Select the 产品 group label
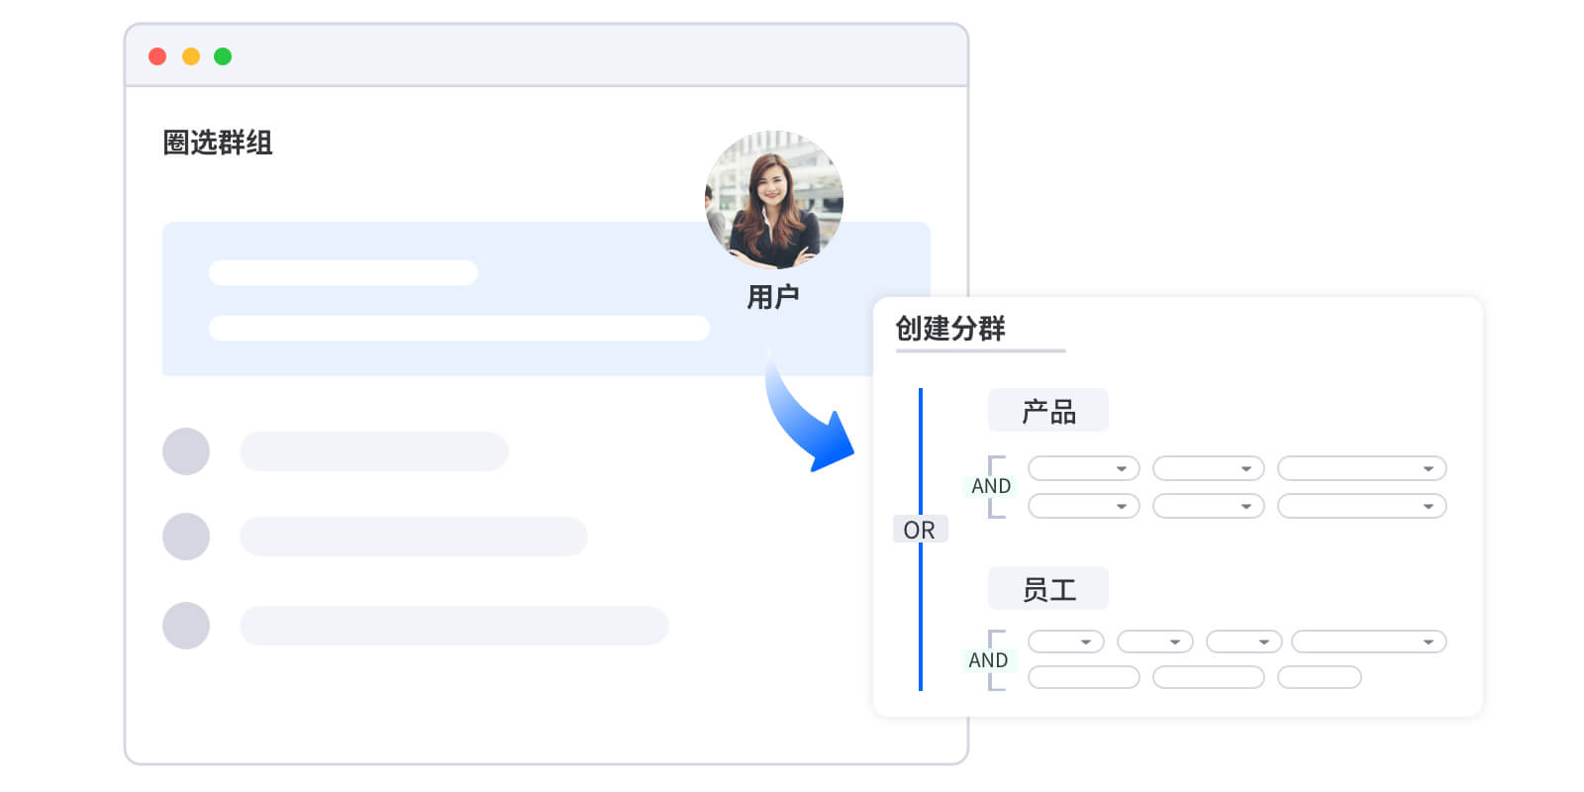The width and height of the screenshot is (1584, 792). click(1048, 411)
